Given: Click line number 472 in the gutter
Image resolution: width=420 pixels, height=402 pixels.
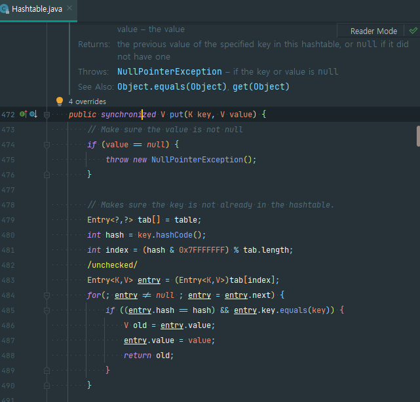Looking at the screenshot, I should 8,115.
